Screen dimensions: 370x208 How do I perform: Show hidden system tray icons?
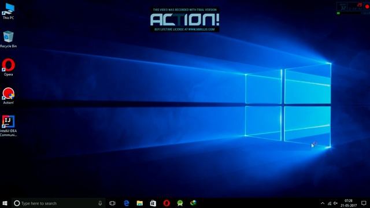tap(323, 203)
